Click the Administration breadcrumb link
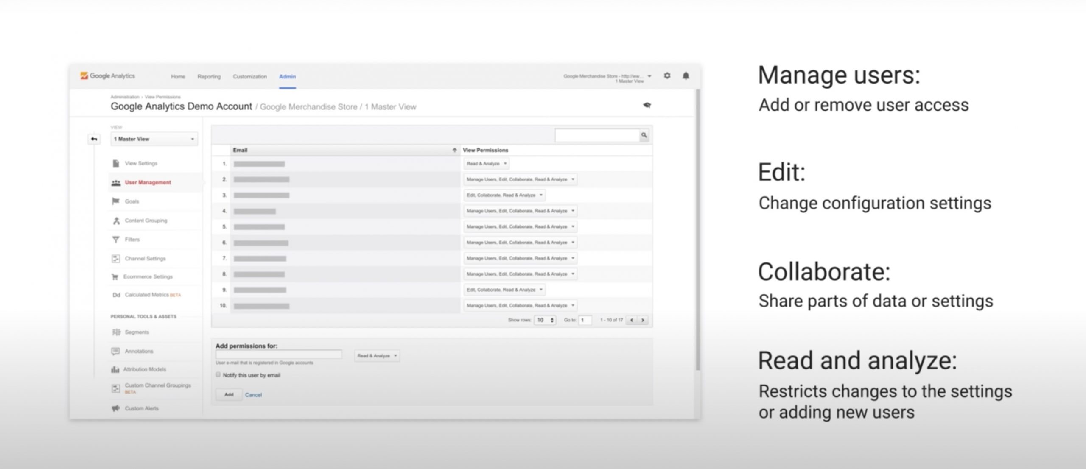1086x469 pixels. tap(125, 97)
